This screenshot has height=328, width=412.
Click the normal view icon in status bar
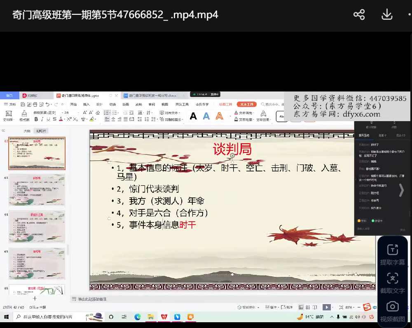[x=301, y=307]
